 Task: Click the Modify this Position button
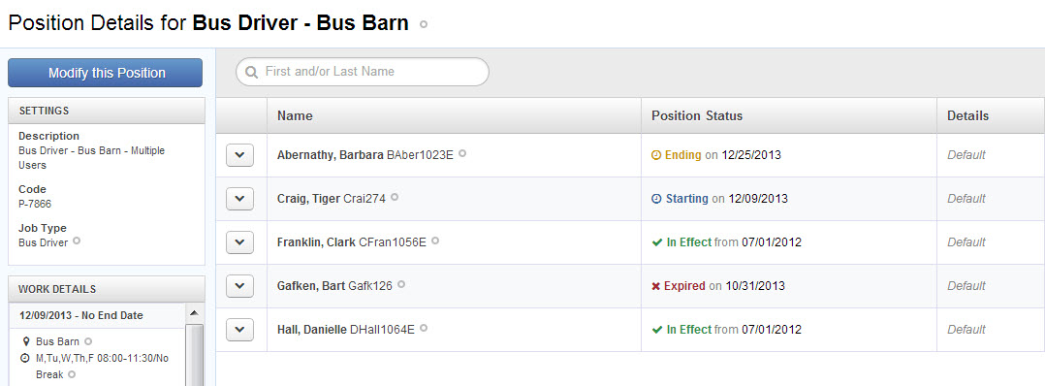(106, 73)
